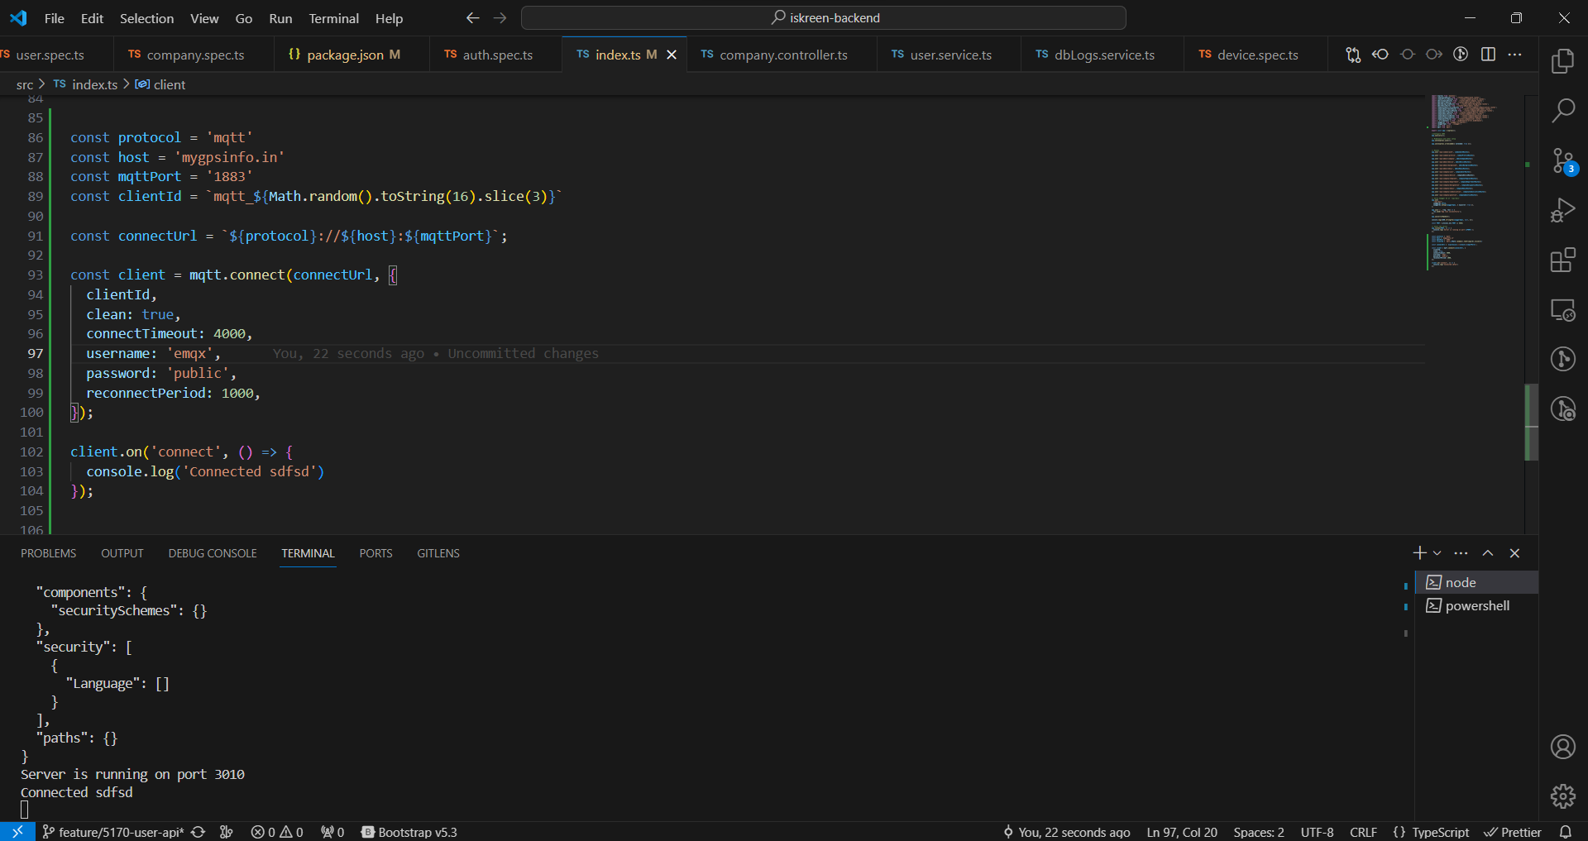Click the Manage settings gear icon
The image size is (1588, 841).
click(x=1562, y=796)
